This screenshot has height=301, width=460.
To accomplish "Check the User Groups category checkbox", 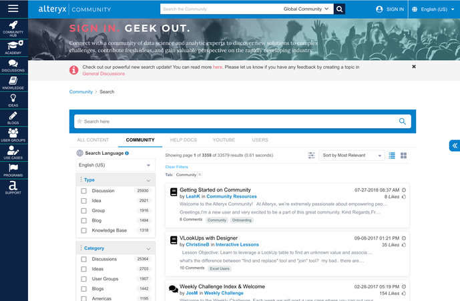I will pos(84,279).
